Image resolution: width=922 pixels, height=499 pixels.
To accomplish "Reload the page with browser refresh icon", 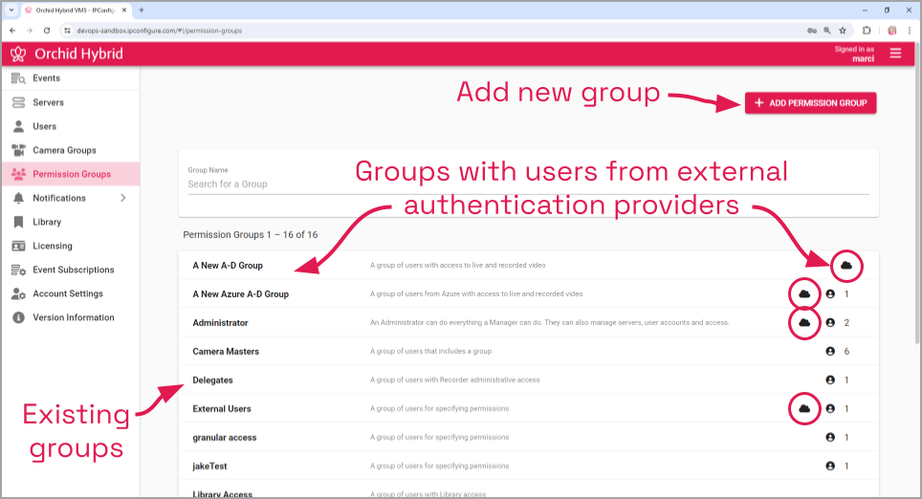I will (47, 31).
